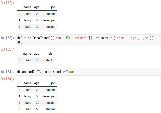Click 'name' header in Out[63] table
The width and height of the screenshot is (161, 113).
click(x=27, y=54)
